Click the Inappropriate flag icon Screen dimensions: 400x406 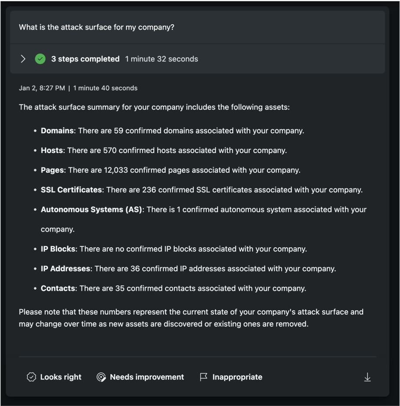tap(204, 377)
